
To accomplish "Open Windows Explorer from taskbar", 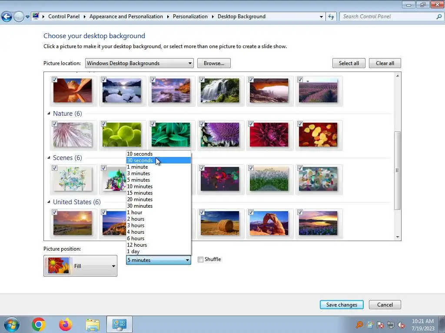I will click(x=93, y=325).
